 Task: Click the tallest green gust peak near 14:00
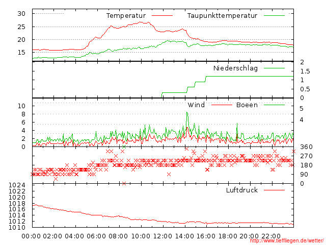187,113
